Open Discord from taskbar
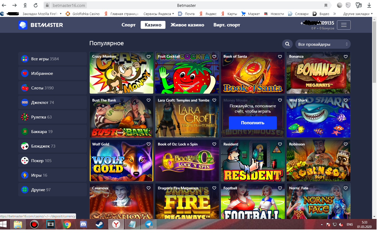This screenshot has height=238, width=380. pos(83,225)
